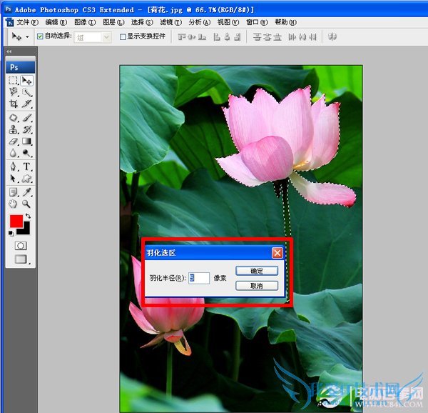Select the Crop tool
428x413 pixels.
pos(13,104)
